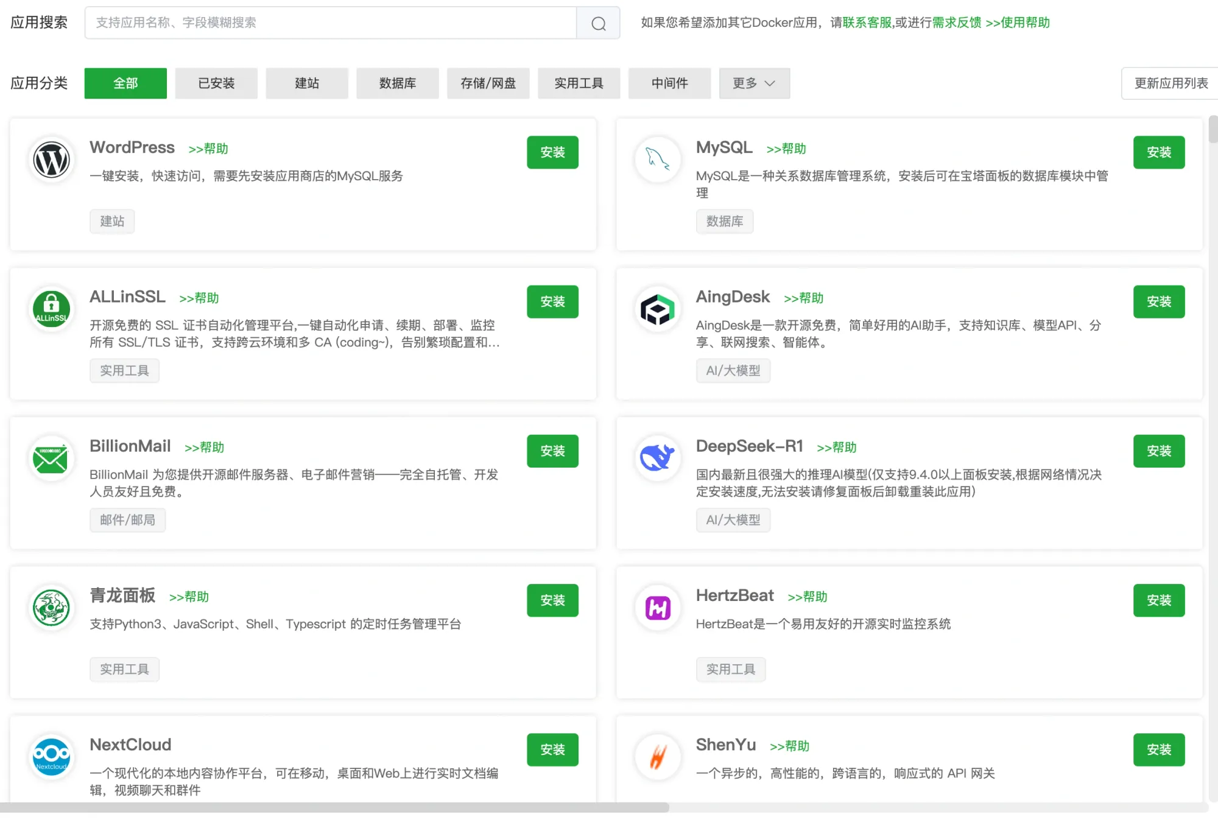Install ALLinSSL with its 安装 button

pos(553,301)
